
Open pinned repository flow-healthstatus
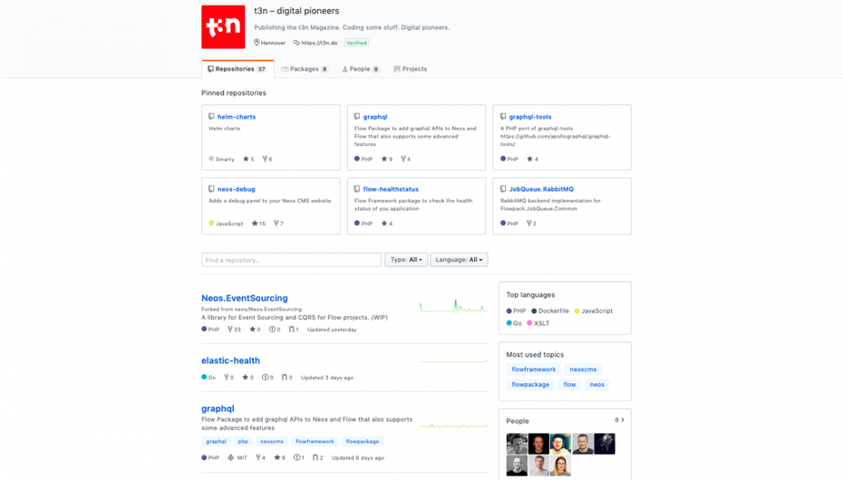point(391,189)
